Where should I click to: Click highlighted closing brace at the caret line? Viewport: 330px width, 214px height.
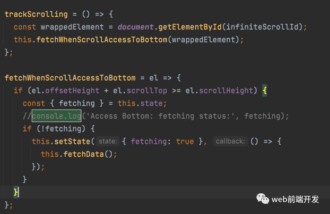tap(16, 192)
